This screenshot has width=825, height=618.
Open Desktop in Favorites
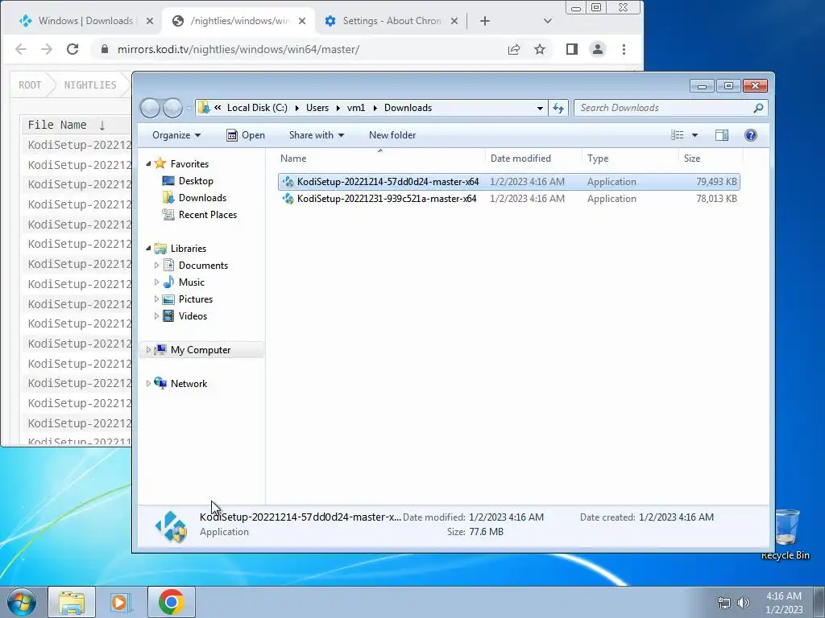tap(196, 181)
